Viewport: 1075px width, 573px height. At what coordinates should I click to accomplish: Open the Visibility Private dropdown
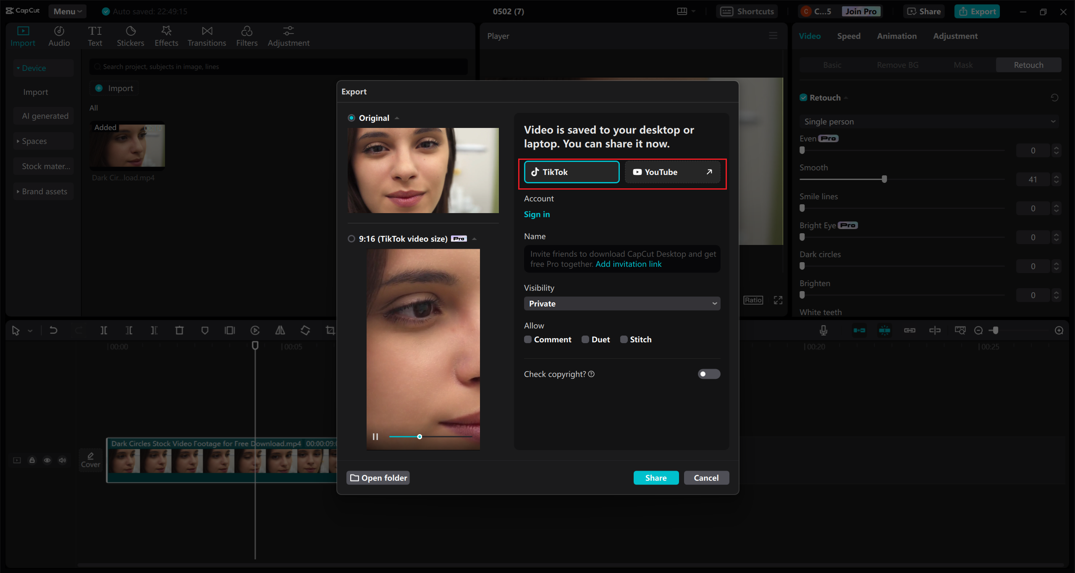[622, 303]
